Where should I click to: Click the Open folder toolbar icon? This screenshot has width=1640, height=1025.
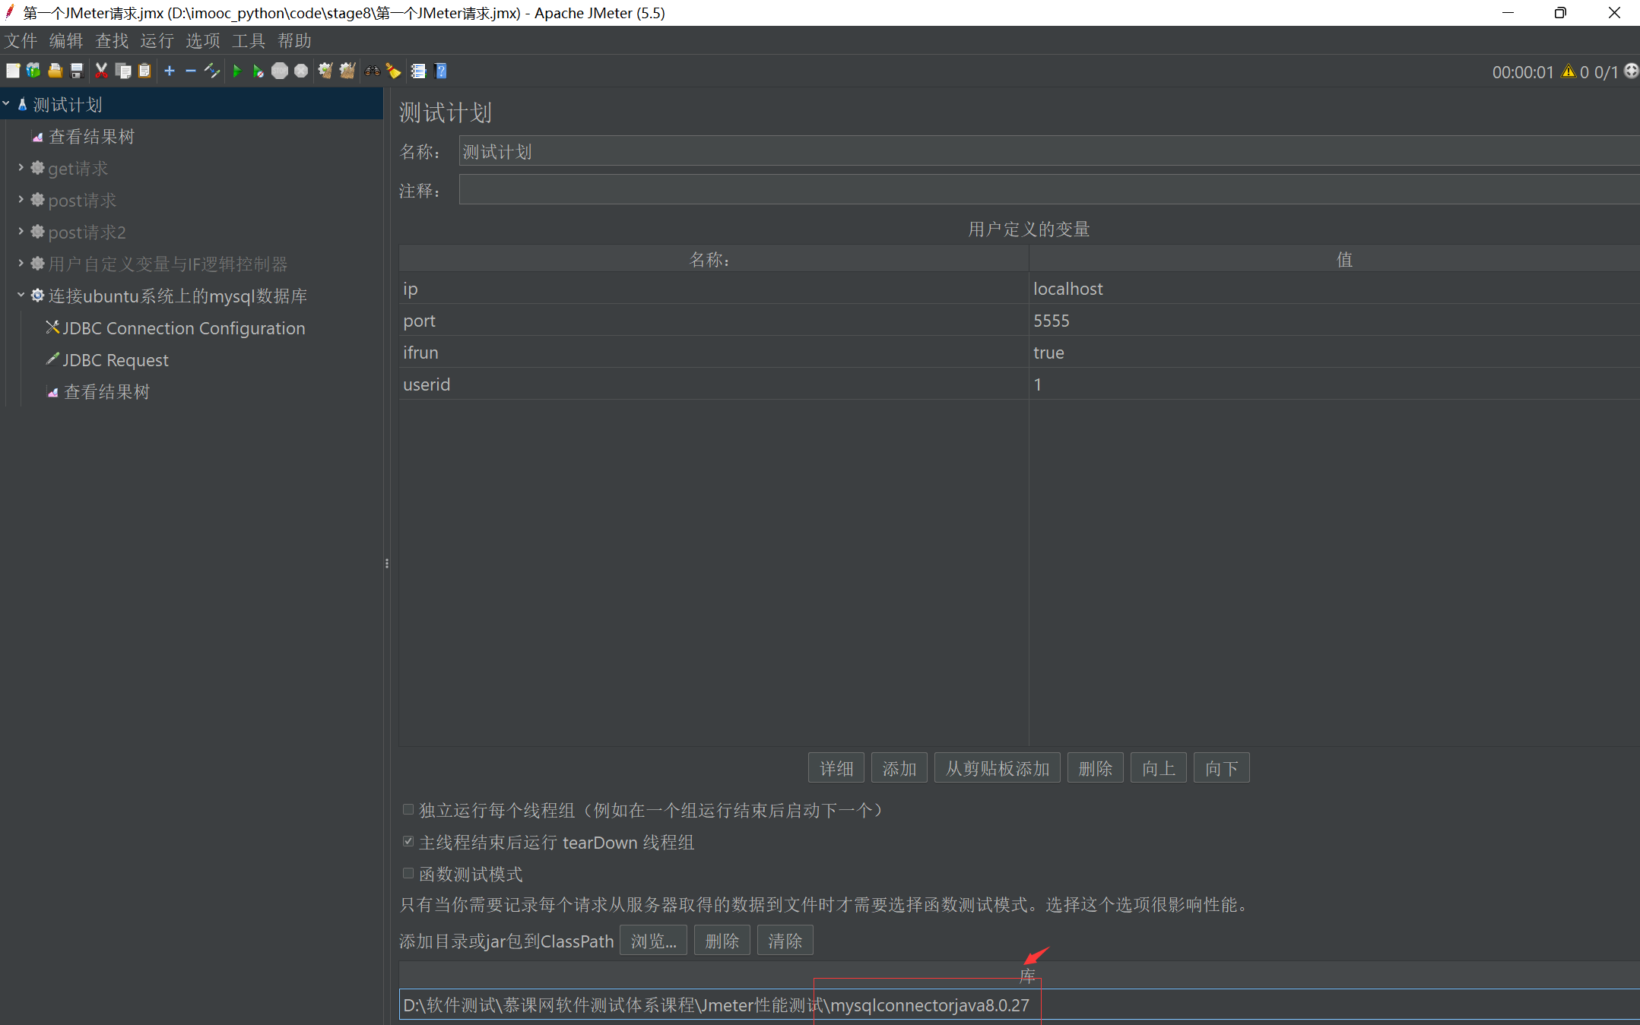coord(55,71)
